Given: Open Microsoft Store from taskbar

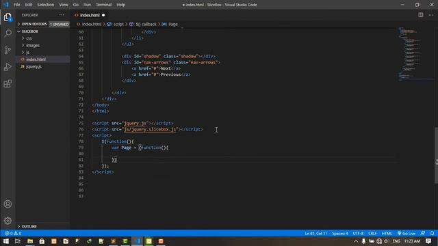Looking at the screenshot, I should (x=42, y=241).
